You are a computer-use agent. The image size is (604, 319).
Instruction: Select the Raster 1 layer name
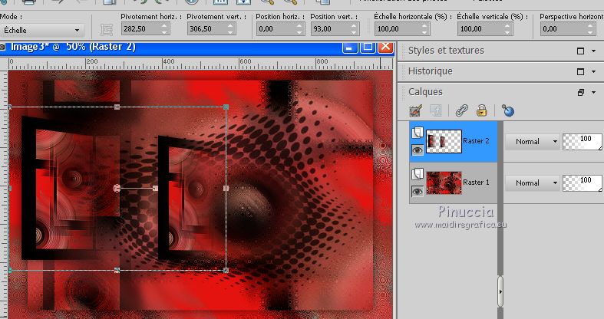coord(476,183)
